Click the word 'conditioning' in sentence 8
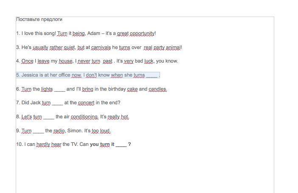 click(x=84, y=116)
